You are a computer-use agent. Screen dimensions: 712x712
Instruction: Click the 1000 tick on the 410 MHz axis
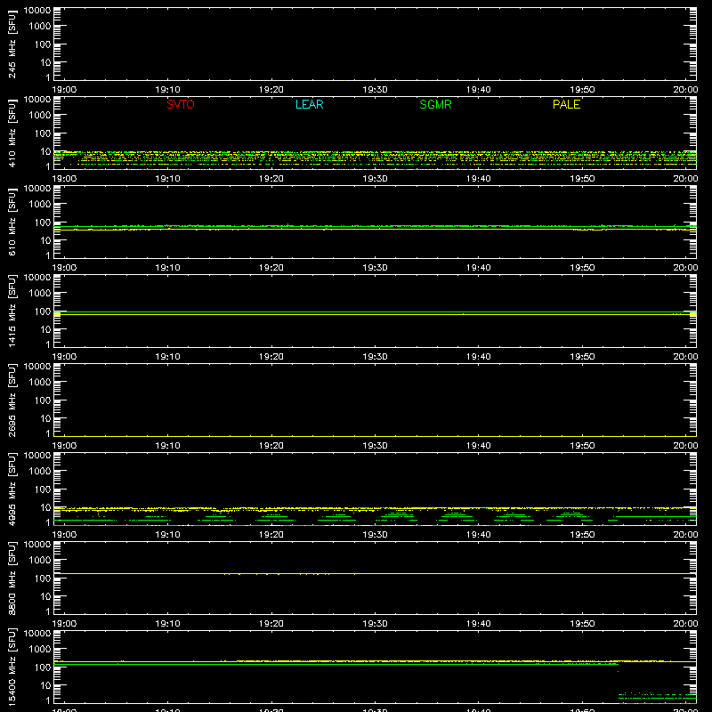(40, 116)
